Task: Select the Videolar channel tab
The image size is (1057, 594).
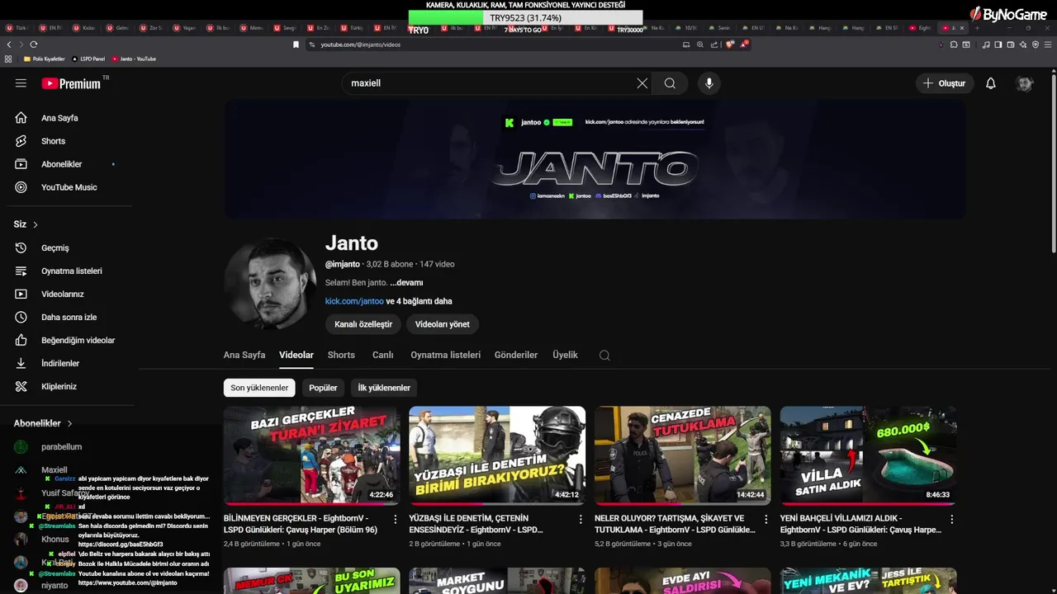Action: (x=296, y=355)
